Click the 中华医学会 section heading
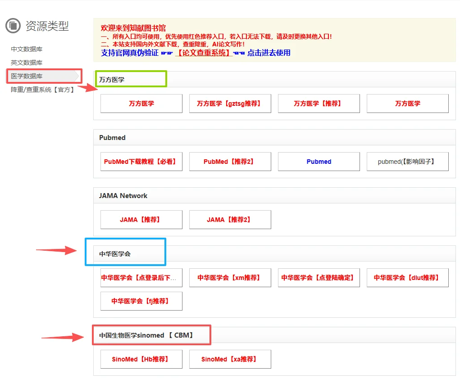The height and width of the screenshot is (379, 460). tap(115, 254)
